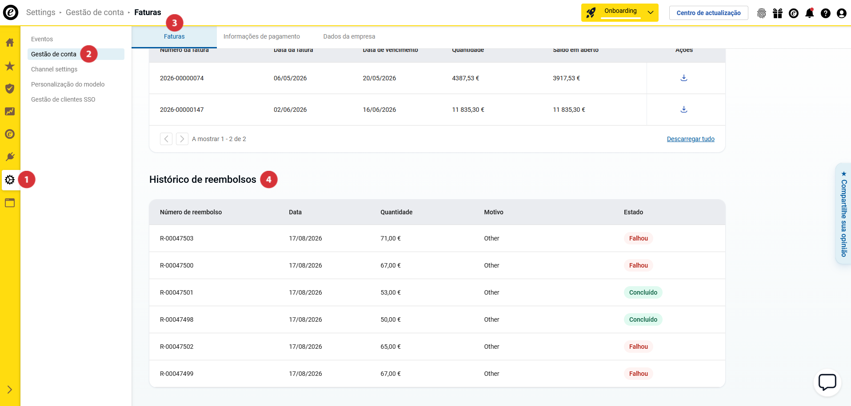The image size is (851, 406).
Task: Click Número de reembolso column header
Action: (191, 212)
